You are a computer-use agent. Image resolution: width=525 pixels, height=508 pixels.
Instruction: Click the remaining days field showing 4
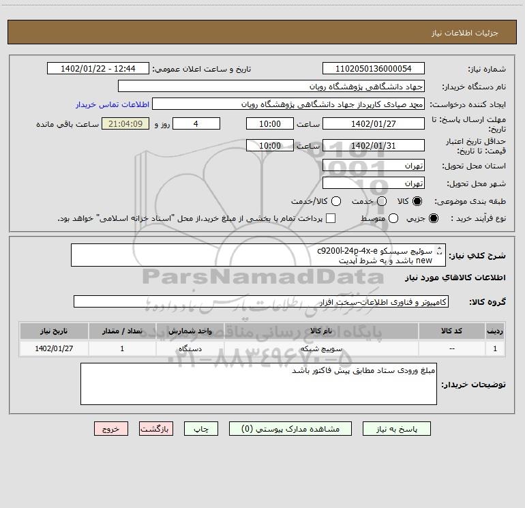(196, 123)
